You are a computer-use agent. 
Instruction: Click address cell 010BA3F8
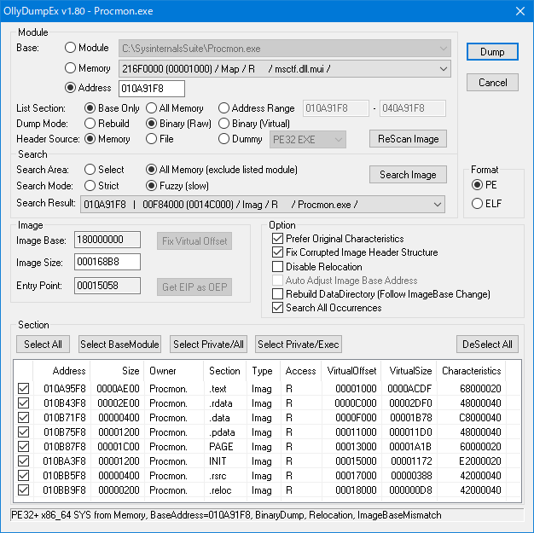[64, 461]
